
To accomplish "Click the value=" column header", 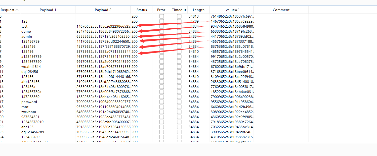I will click(x=232, y=10).
